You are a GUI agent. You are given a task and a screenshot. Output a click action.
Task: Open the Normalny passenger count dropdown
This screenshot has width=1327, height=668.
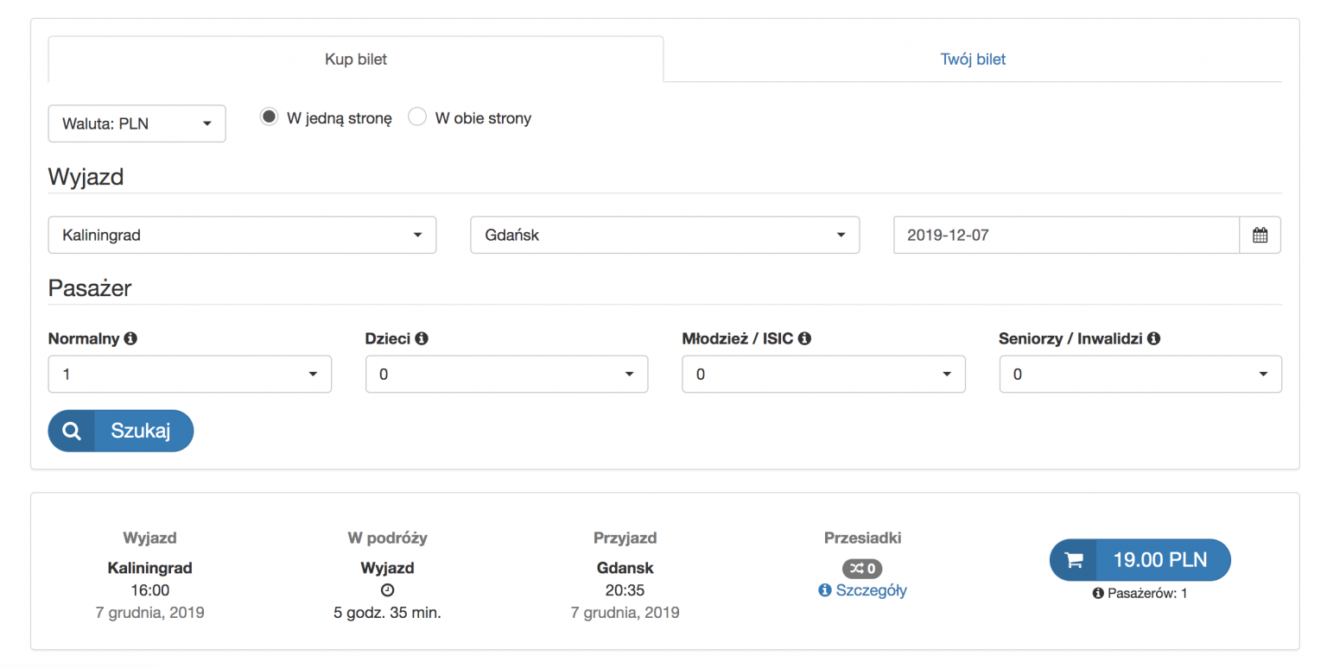pyautogui.click(x=189, y=375)
